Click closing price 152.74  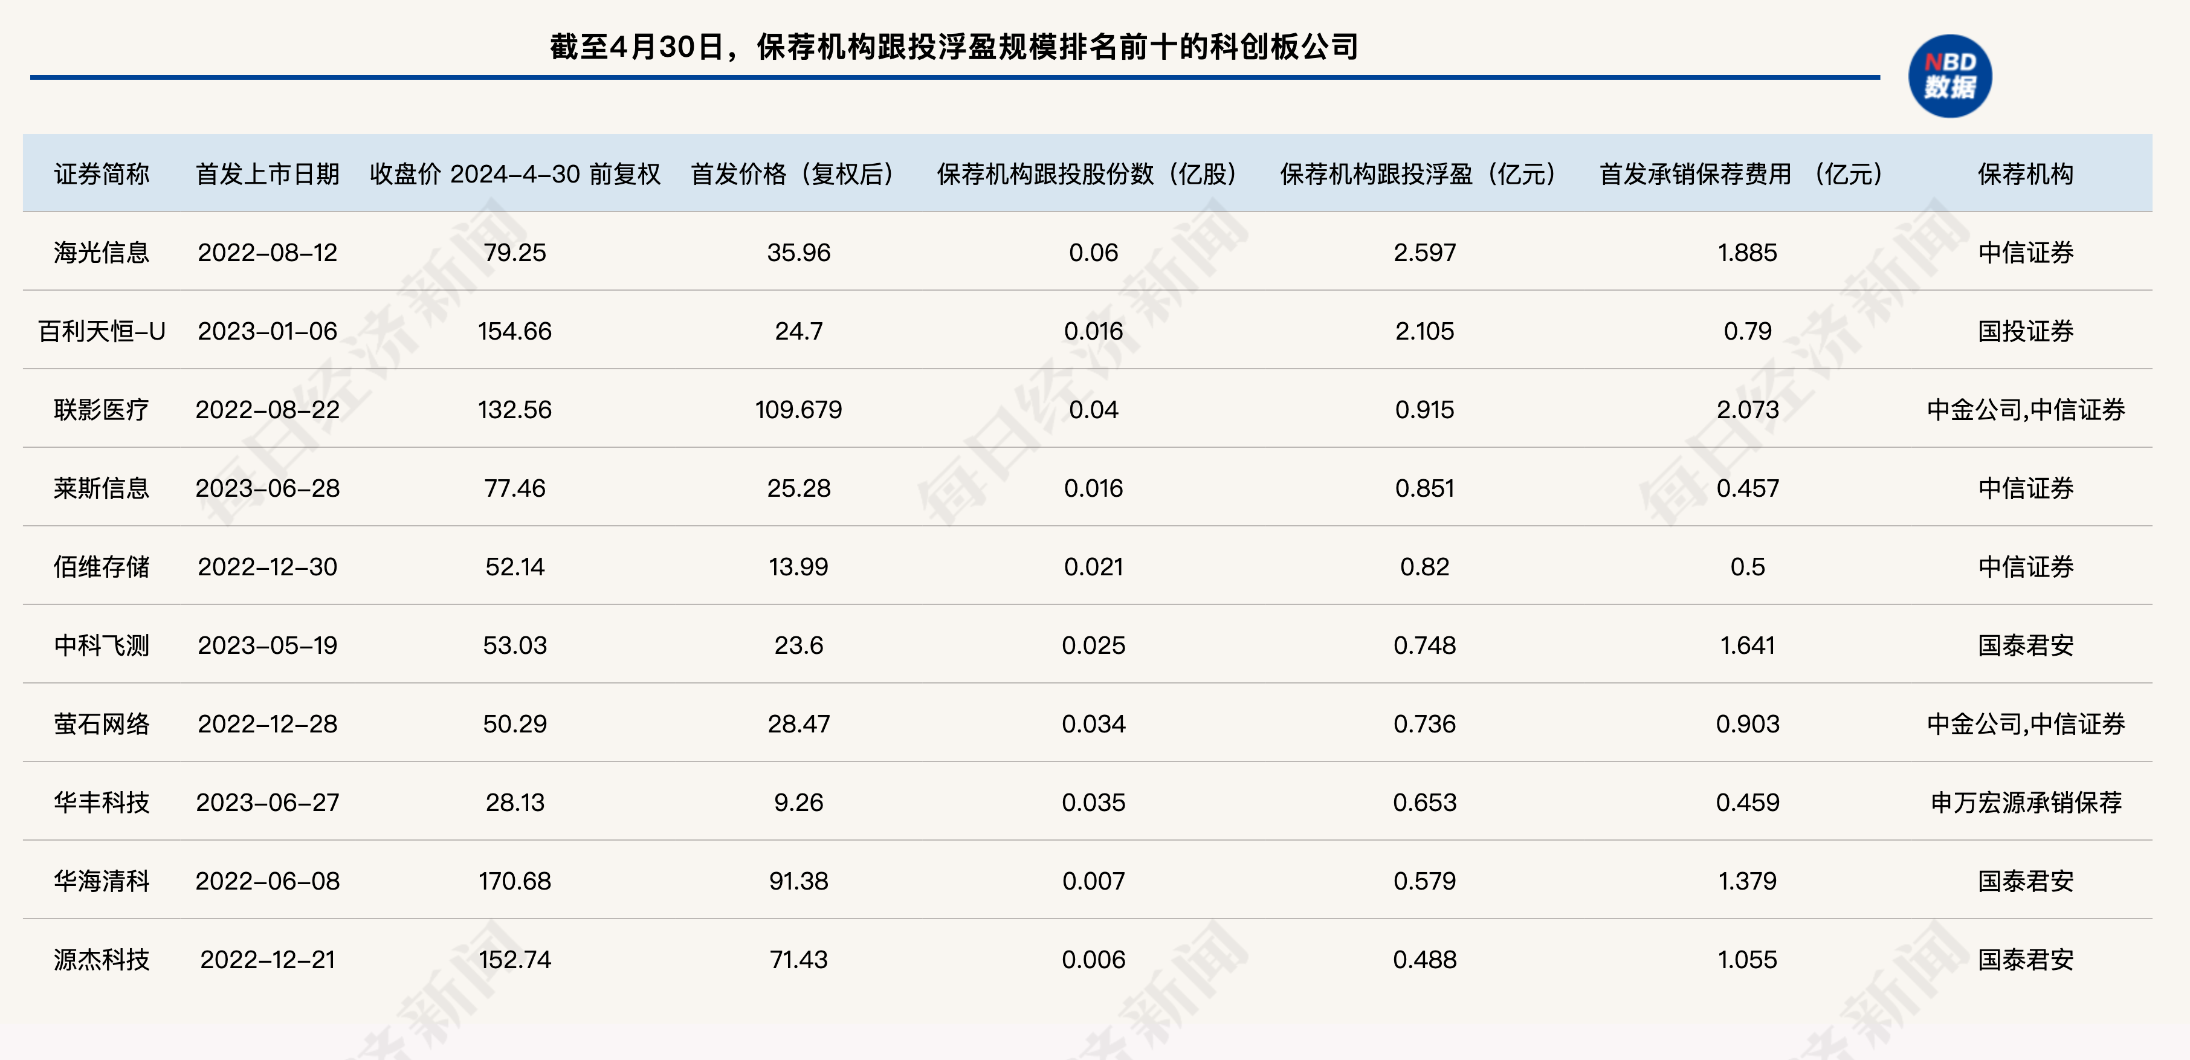tap(514, 960)
